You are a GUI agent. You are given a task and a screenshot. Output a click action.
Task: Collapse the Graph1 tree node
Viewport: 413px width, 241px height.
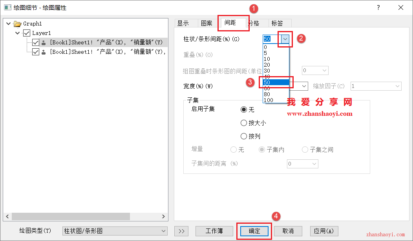pyautogui.click(x=8, y=24)
